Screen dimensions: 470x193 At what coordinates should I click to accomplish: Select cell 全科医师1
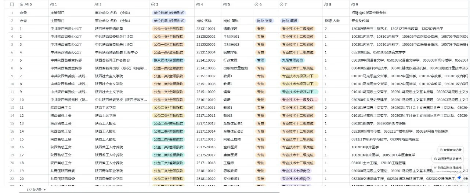tap(236, 36)
